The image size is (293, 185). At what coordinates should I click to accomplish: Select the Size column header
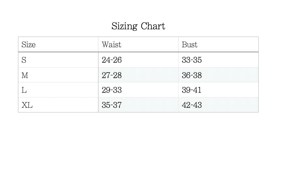pos(28,44)
